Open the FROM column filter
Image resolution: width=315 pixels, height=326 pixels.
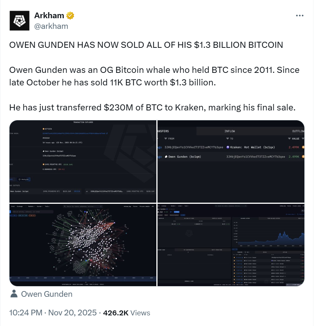[x=165, y=138]
